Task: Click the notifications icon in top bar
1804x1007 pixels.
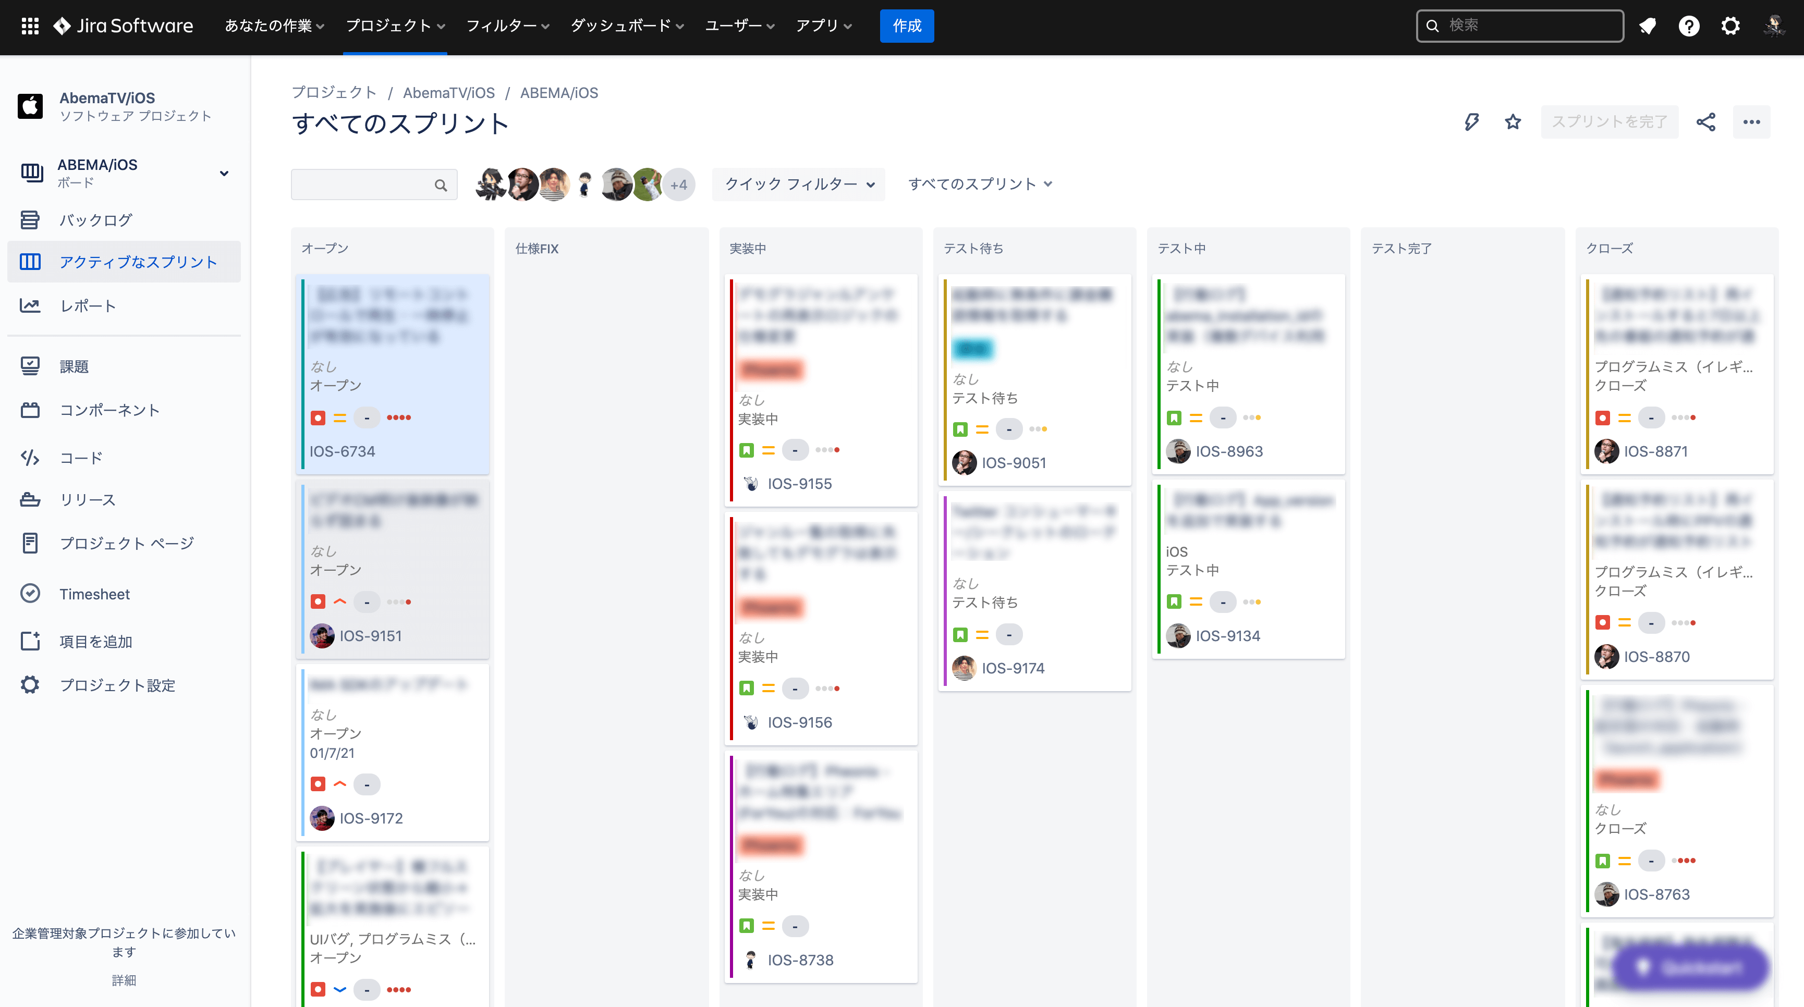Action: [x=1647, y=26]
